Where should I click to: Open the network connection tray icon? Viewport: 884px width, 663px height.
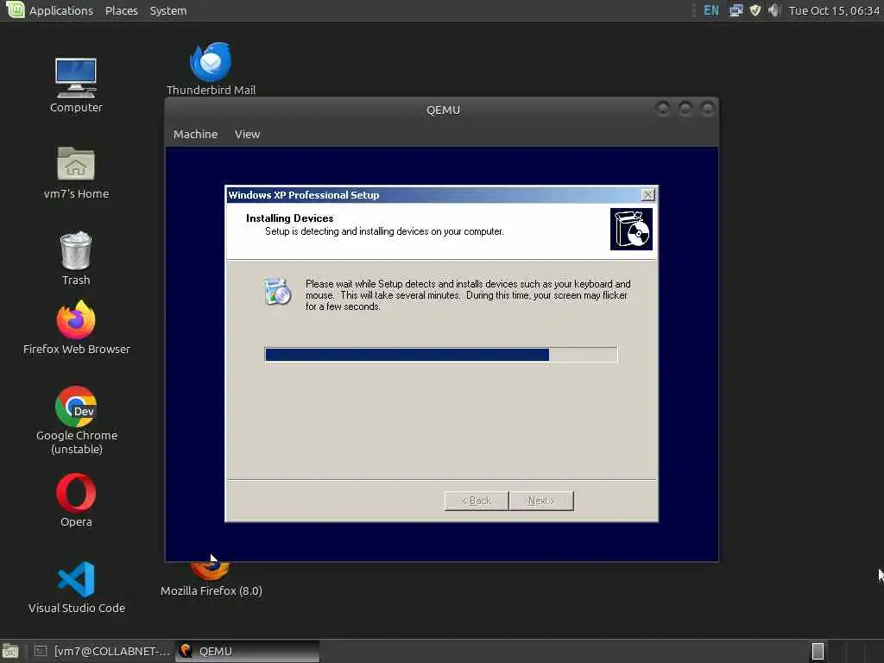coord(736,10)
